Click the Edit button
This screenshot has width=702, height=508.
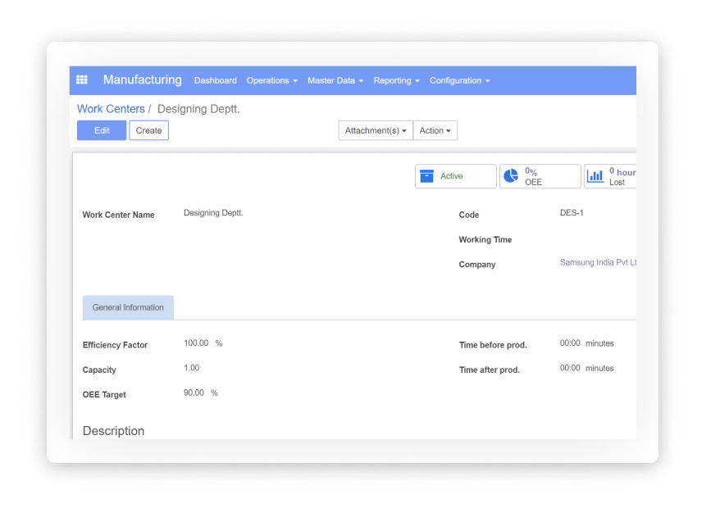coord(102,130)
